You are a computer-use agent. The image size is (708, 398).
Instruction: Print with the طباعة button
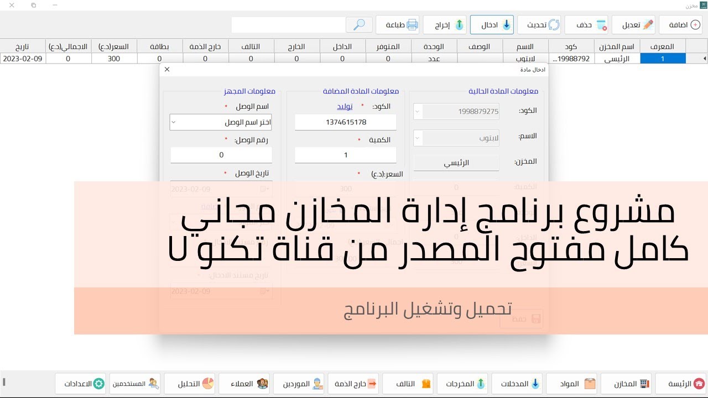(397, 25)
